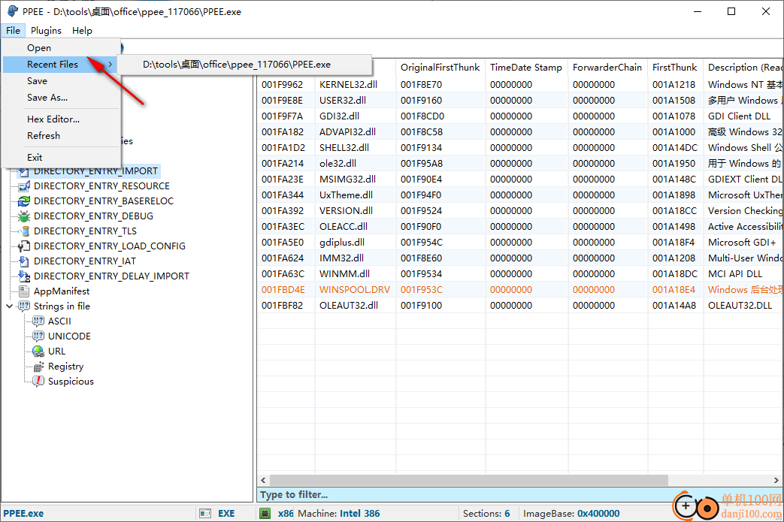
Task: Click the 001A18DC FirstThunk value
Action: point(676,274)
